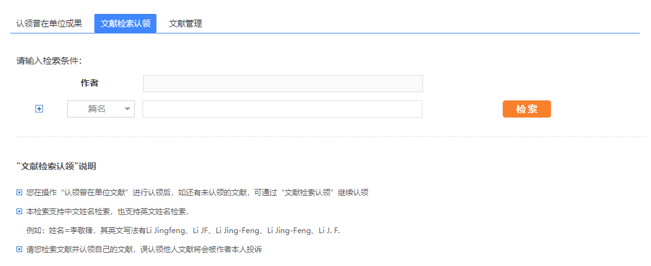Screen dimensions: 651x266
Task: Switch to the 认领曾在单位成果 tab
Action: [x=49, y=24]
